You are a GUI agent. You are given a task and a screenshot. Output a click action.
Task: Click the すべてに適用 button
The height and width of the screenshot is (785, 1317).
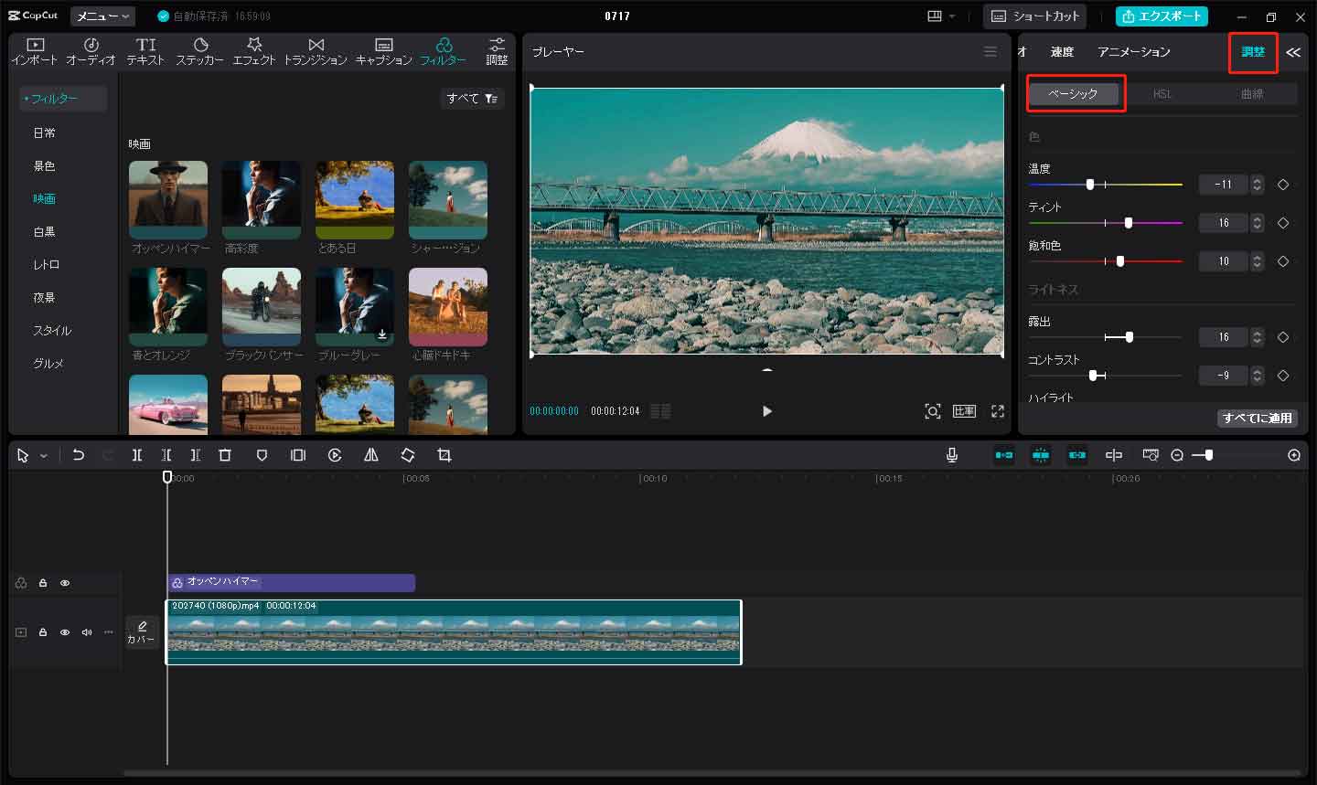click(x=1258, y=418)
